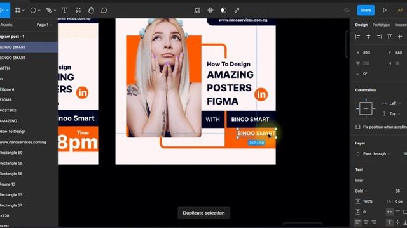Click the rotation field 0°
The image size is (407, 228).
pyautogui.click(x=365, y=74)
